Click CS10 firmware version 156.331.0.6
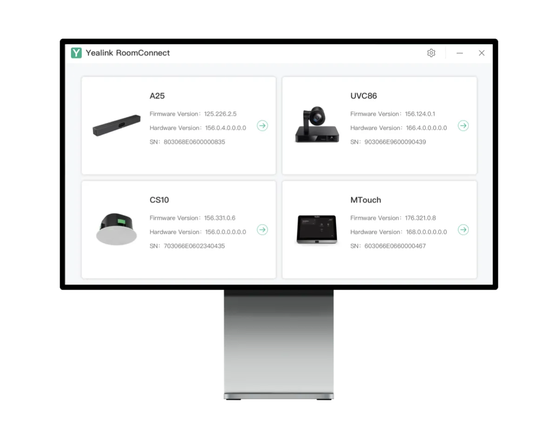 (x=220, y=218)
